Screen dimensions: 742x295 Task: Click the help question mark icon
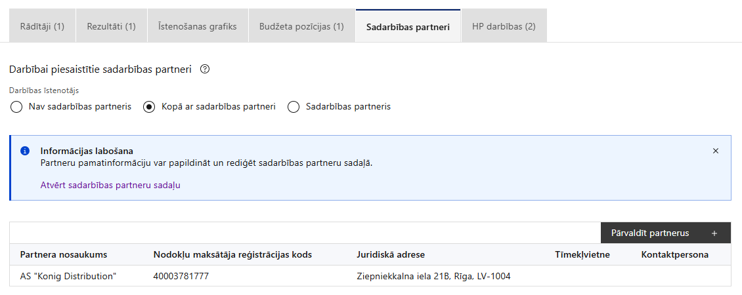(204, 69)
